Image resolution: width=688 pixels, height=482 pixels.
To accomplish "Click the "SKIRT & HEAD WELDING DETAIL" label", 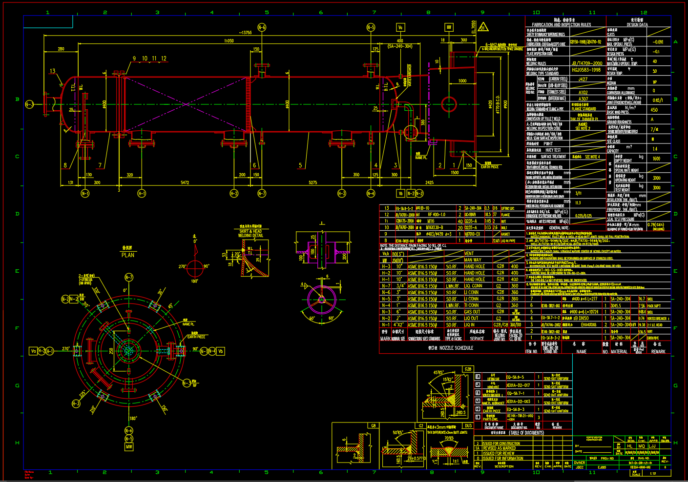I will [251, 233].
